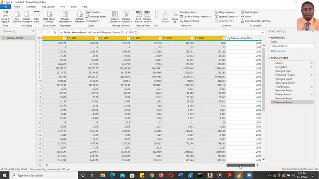Open the 2024 column filter dropdown

pyautogui.click(x=160, y=38)
